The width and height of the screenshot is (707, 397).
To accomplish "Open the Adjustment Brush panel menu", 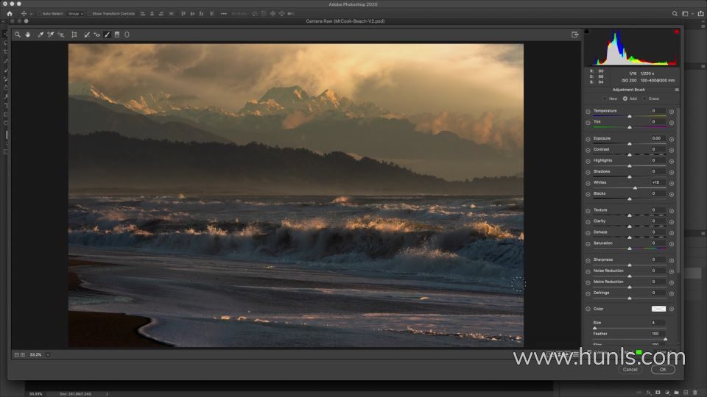I will click(677, 90).
